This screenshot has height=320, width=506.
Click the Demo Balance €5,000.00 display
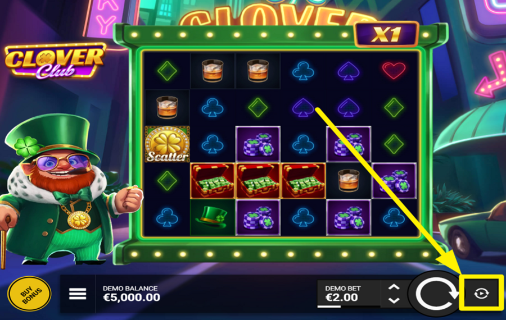coord(132,294)
